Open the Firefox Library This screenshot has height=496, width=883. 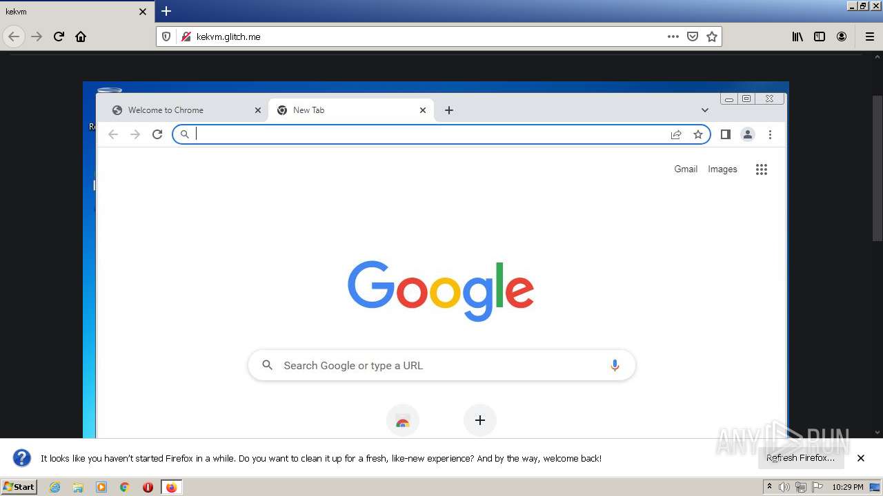pos(797,37)
